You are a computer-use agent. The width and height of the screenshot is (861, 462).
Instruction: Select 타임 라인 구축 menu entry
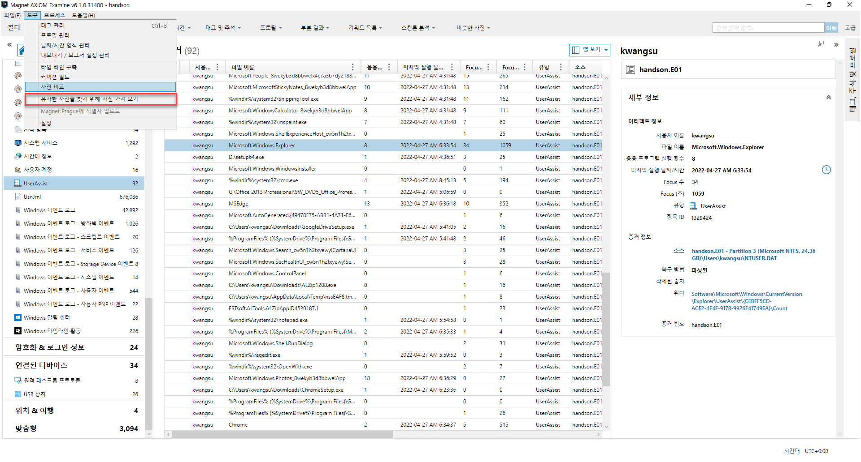(x=59, y=67)
